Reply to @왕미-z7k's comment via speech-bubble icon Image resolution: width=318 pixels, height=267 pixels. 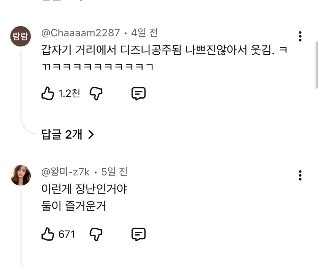coord(138,234)
